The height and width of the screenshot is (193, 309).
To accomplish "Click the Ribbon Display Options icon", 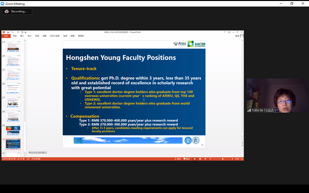I will 229,32.
